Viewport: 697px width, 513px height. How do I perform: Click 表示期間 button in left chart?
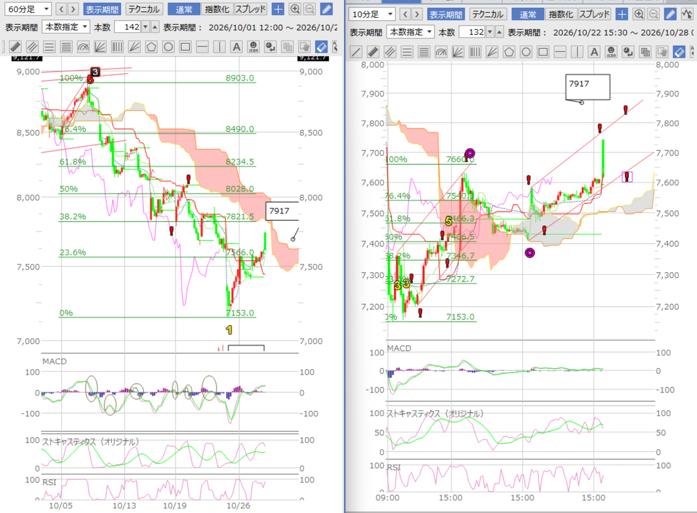coord(103,9)
